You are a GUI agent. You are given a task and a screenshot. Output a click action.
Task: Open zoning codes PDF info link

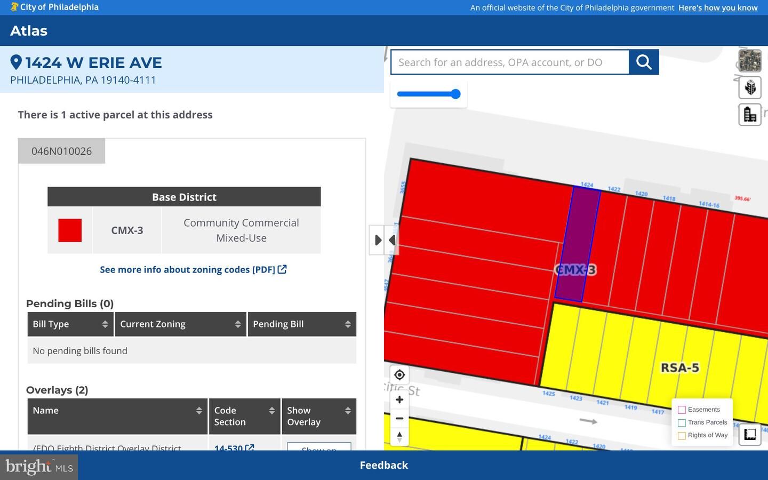tap(193, 269)
